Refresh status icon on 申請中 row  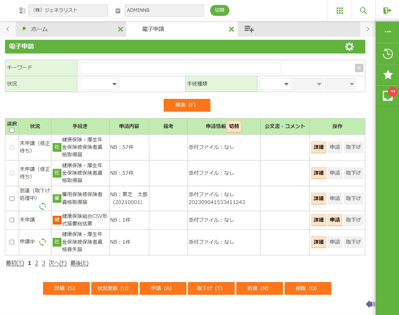42,242
